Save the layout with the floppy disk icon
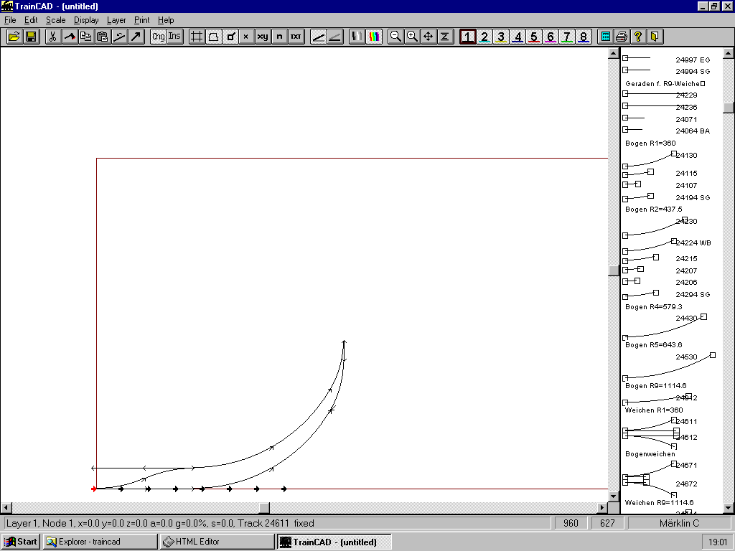735x551 pixels. (x=31, y=37)
